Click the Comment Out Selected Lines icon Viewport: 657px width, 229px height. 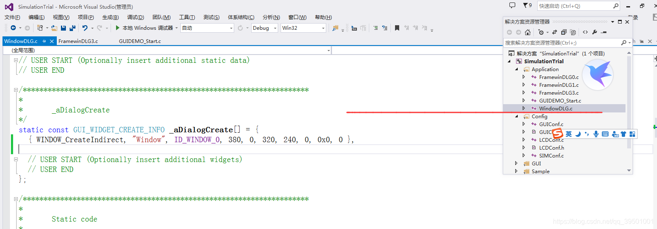(x=375, y=28)
